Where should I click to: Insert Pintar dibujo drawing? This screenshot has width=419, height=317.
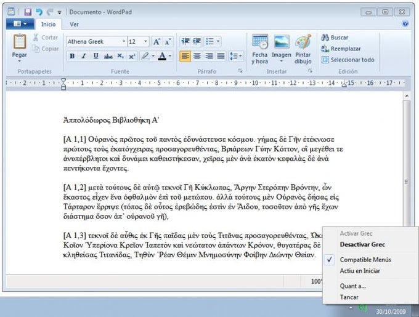pyautogui.click(x=303, y=49)
